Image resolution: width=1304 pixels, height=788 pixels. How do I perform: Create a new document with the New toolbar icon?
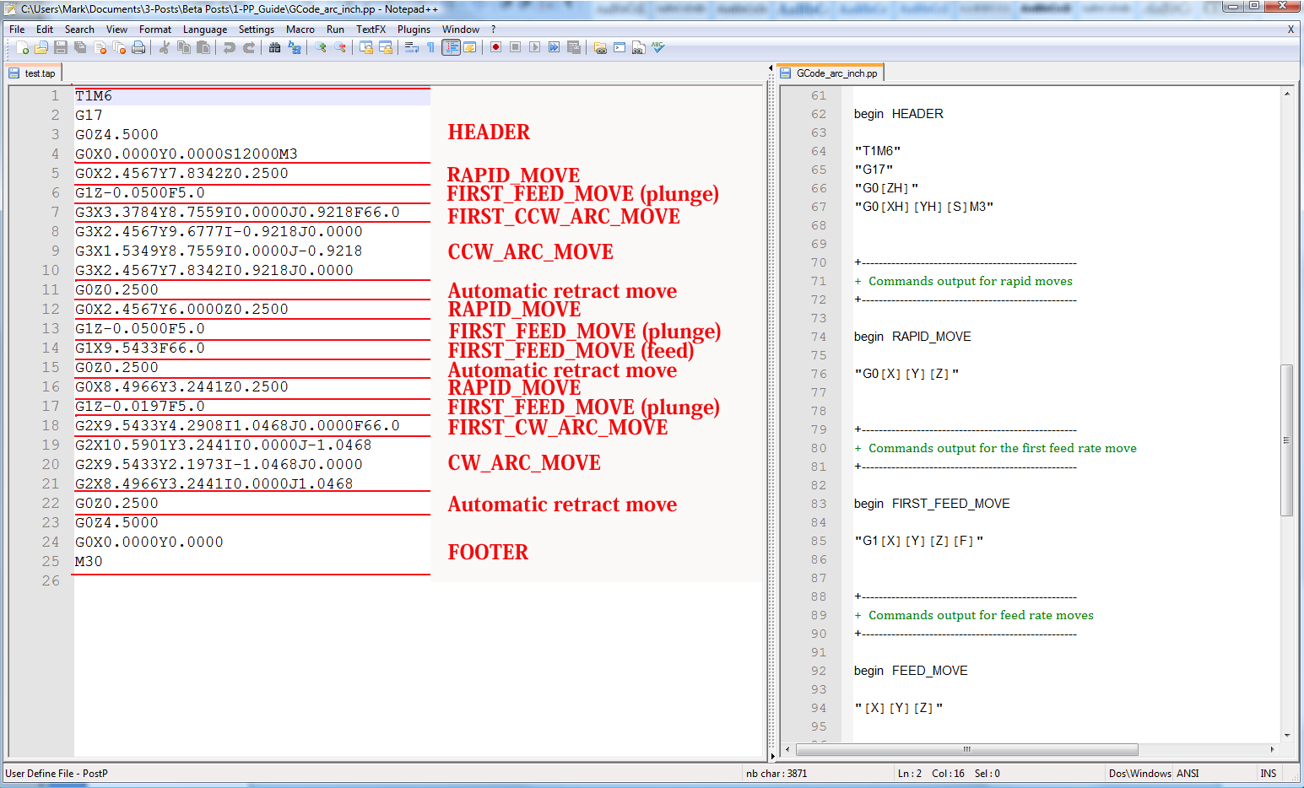(x=22, y=47)
